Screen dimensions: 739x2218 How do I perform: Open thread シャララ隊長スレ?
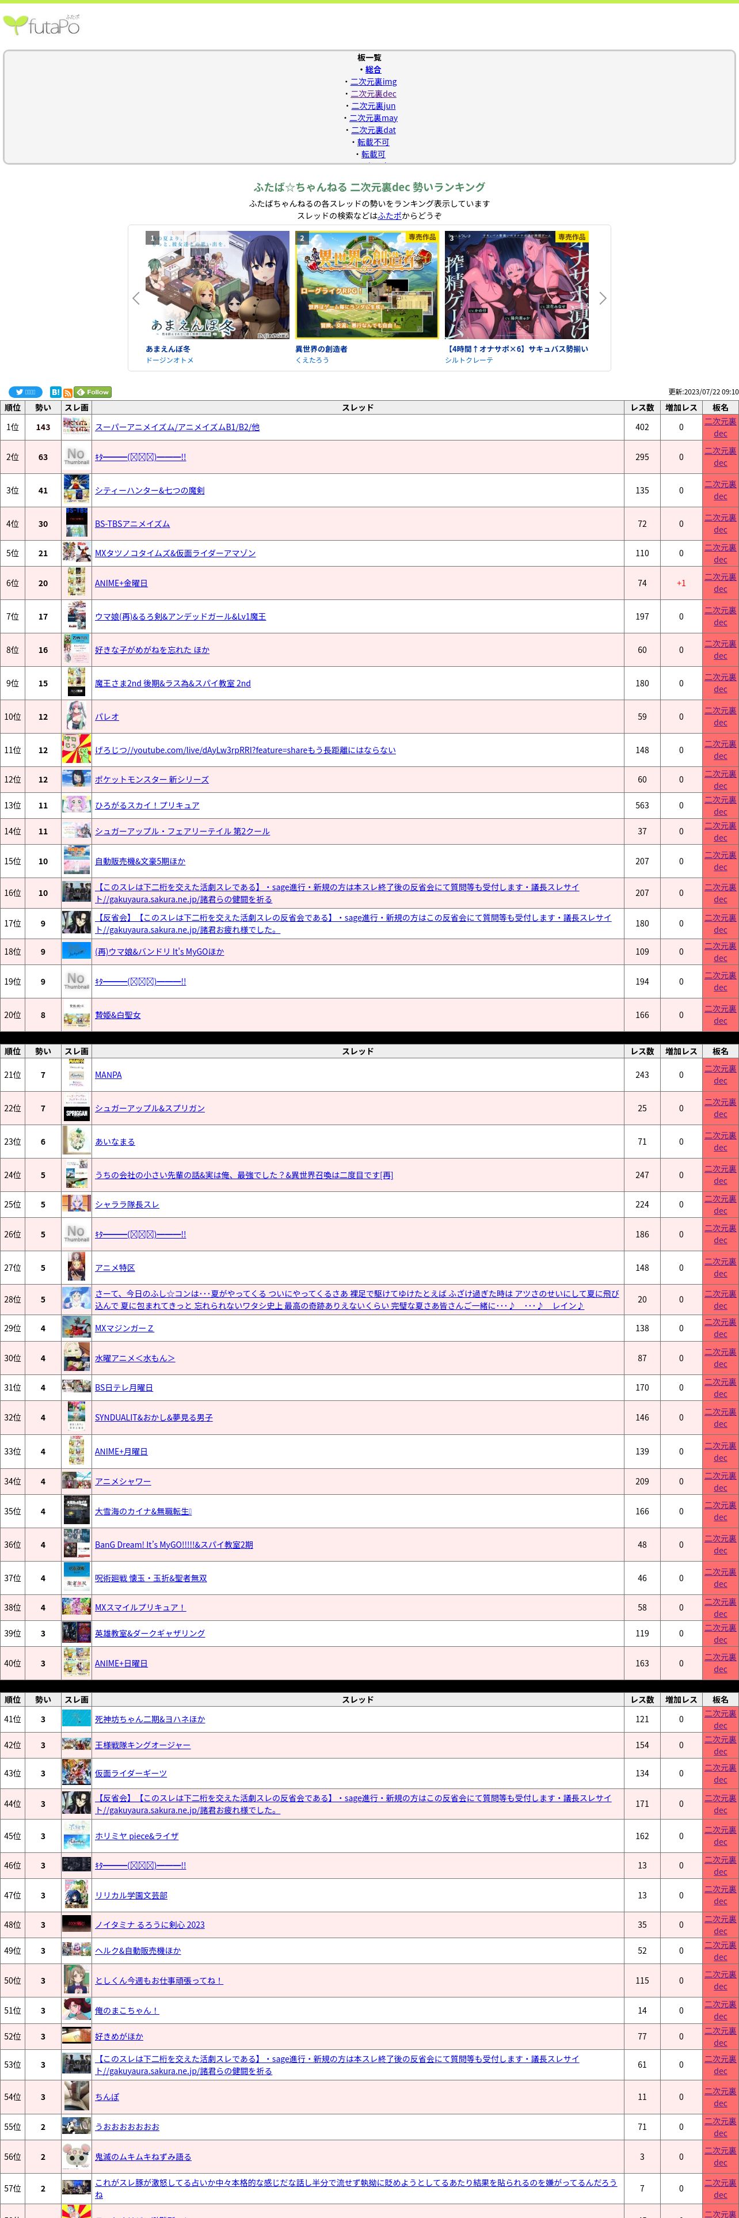pos(127,1205)
